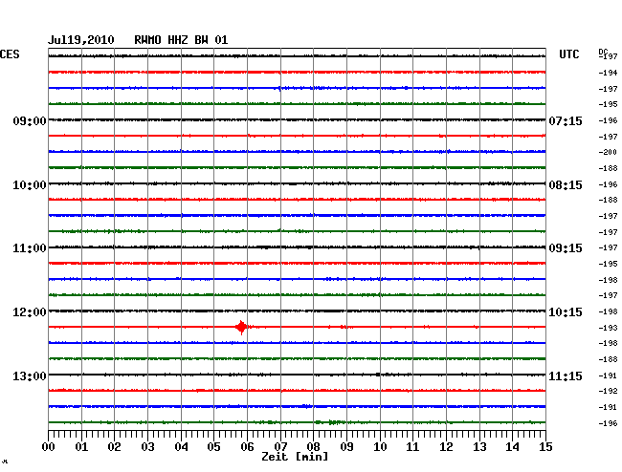622x472 pixels.
Task: Select the 13:00 local time label
Action: [30, 375]
